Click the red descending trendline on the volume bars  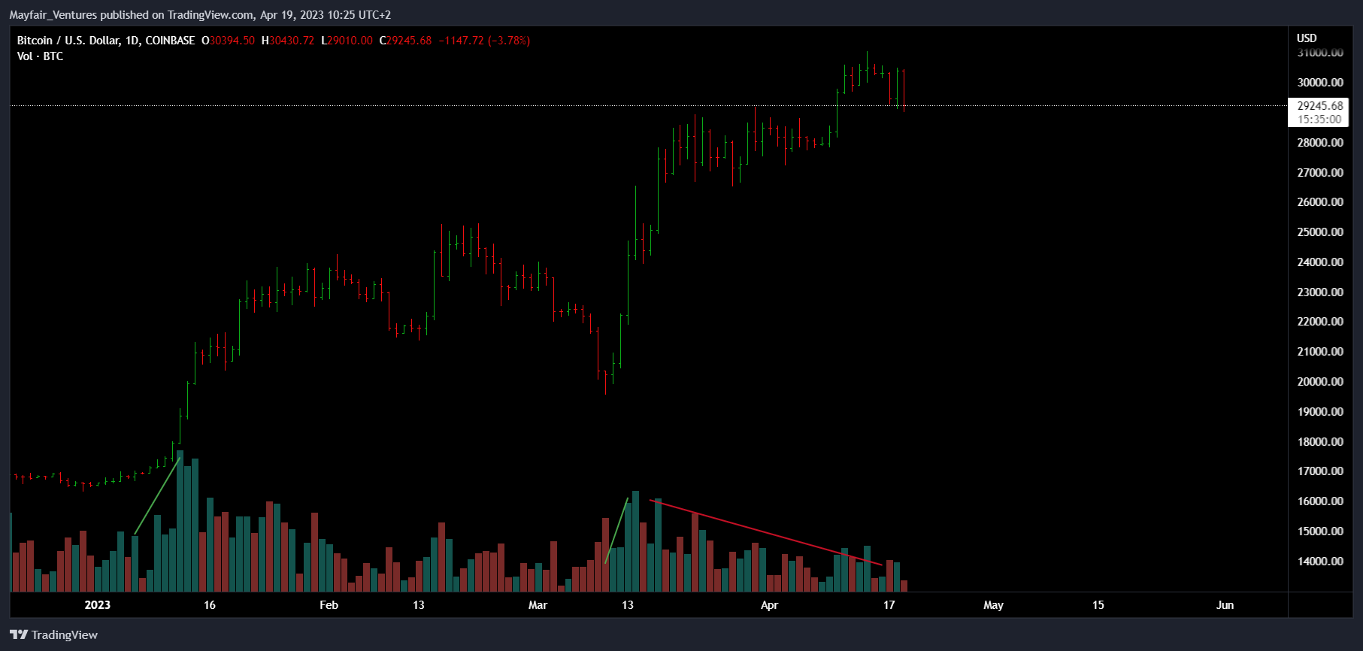(765, 532)
